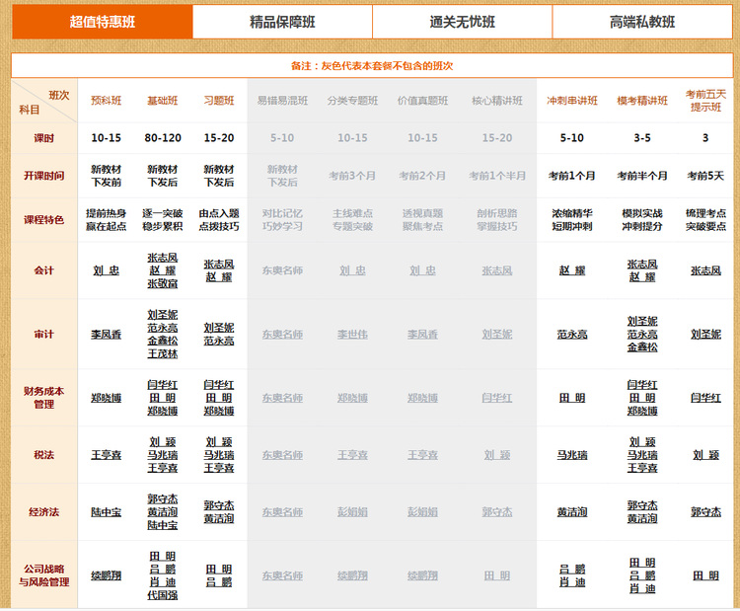Click teacher 代国强 in 公司战略 基础班

click(x=163, y=595)
